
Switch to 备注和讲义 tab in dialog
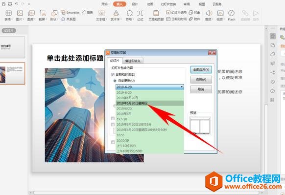tap(133, 61)
